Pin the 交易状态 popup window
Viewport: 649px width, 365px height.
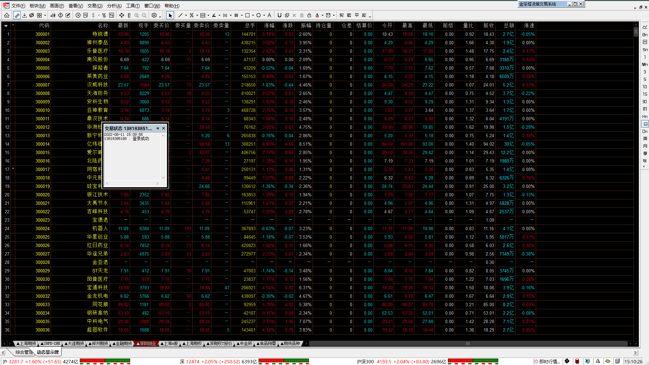[x=158, y=128]
